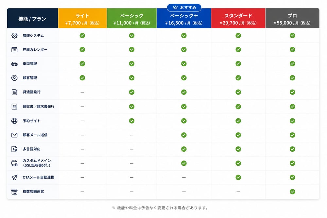Click the database lock icon beside カスタムドメイン
327x218 pixels.
tap(14, 163)
